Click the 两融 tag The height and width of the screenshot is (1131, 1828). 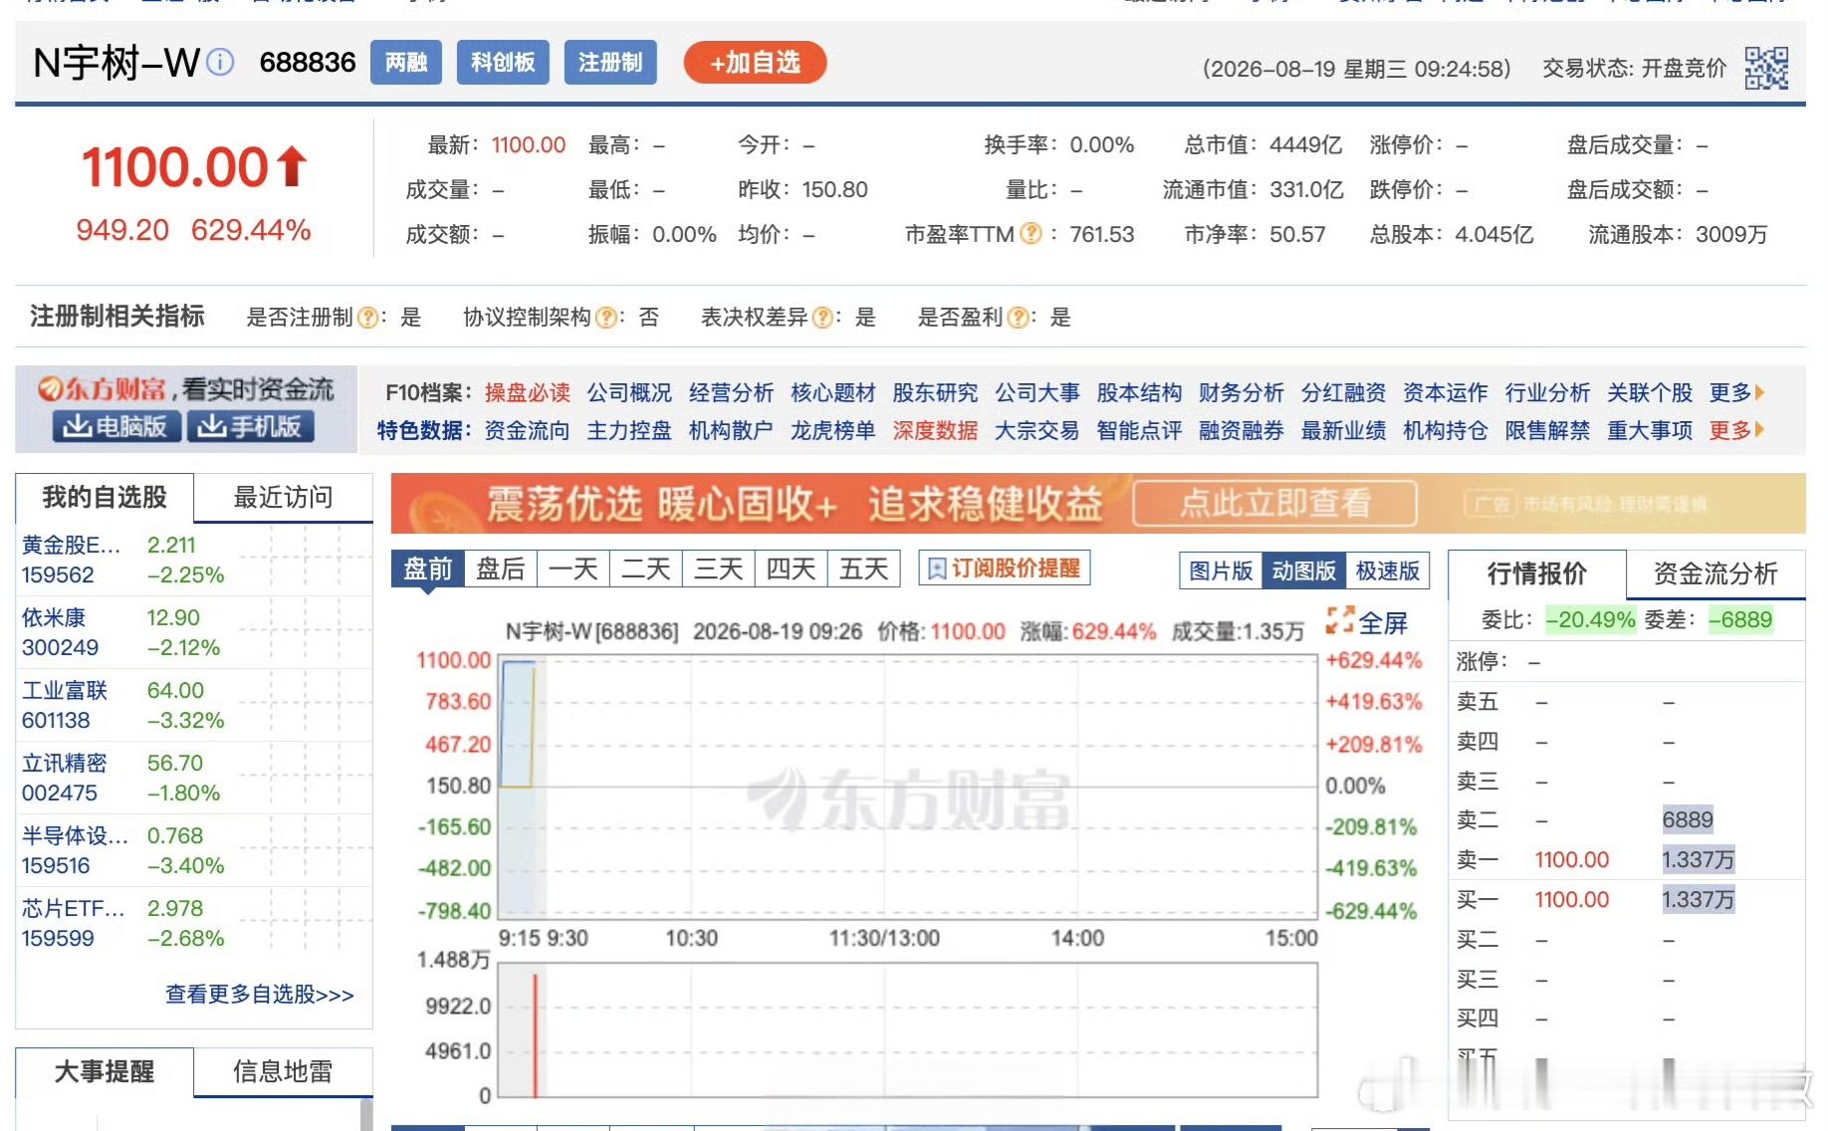pyautogui.click(x=406, y=63)
